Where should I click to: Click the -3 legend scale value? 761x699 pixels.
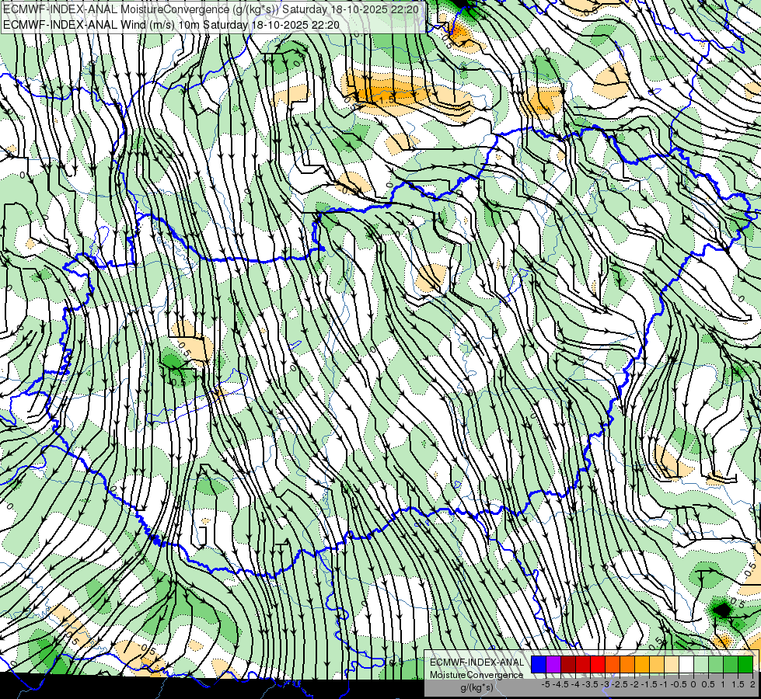click(606, 684)
